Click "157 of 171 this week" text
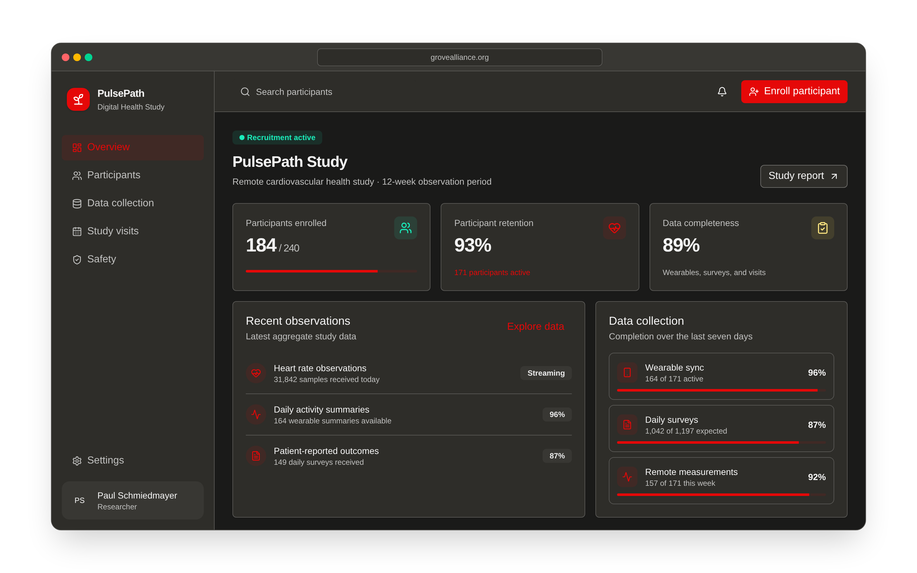917x573 pixels. (x=680, y=483)
